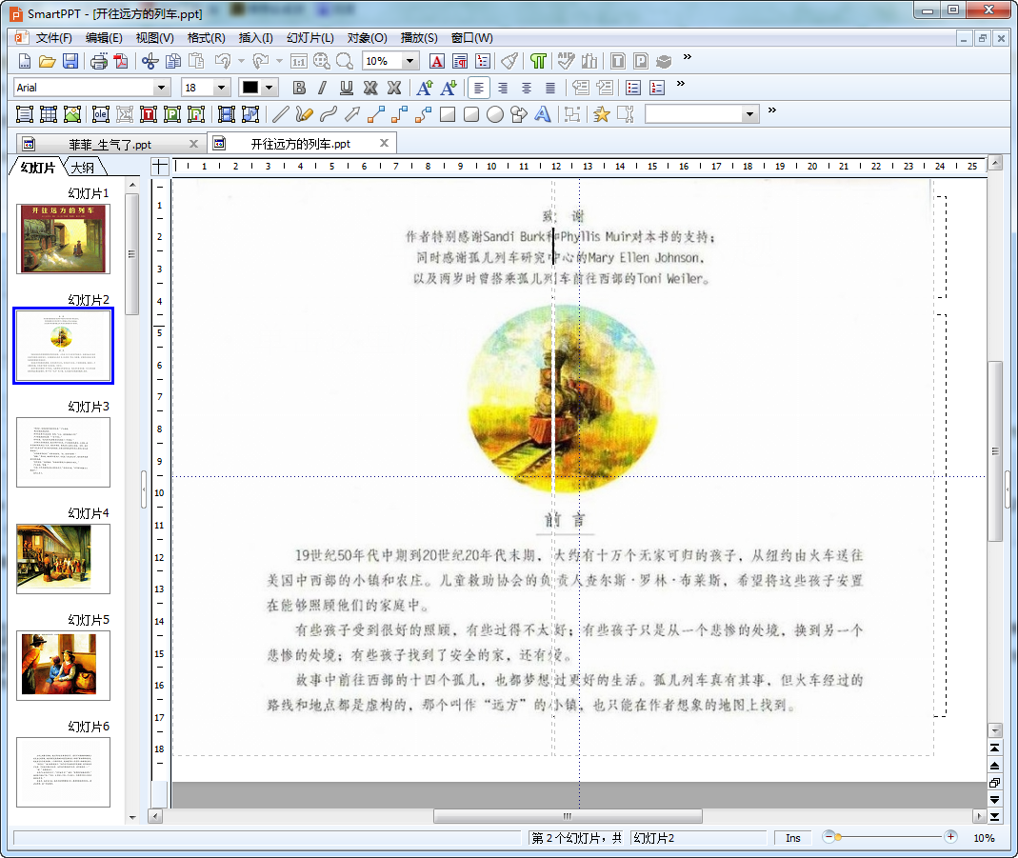Insert TextArt with the A icon
This screenshot has height=858, width=1018.
tap(543, 115)
